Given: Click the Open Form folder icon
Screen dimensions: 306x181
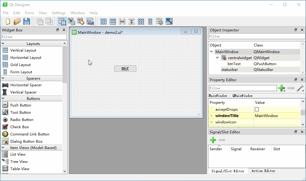Looking at the screenshot, I should click(x=17, y=21).
